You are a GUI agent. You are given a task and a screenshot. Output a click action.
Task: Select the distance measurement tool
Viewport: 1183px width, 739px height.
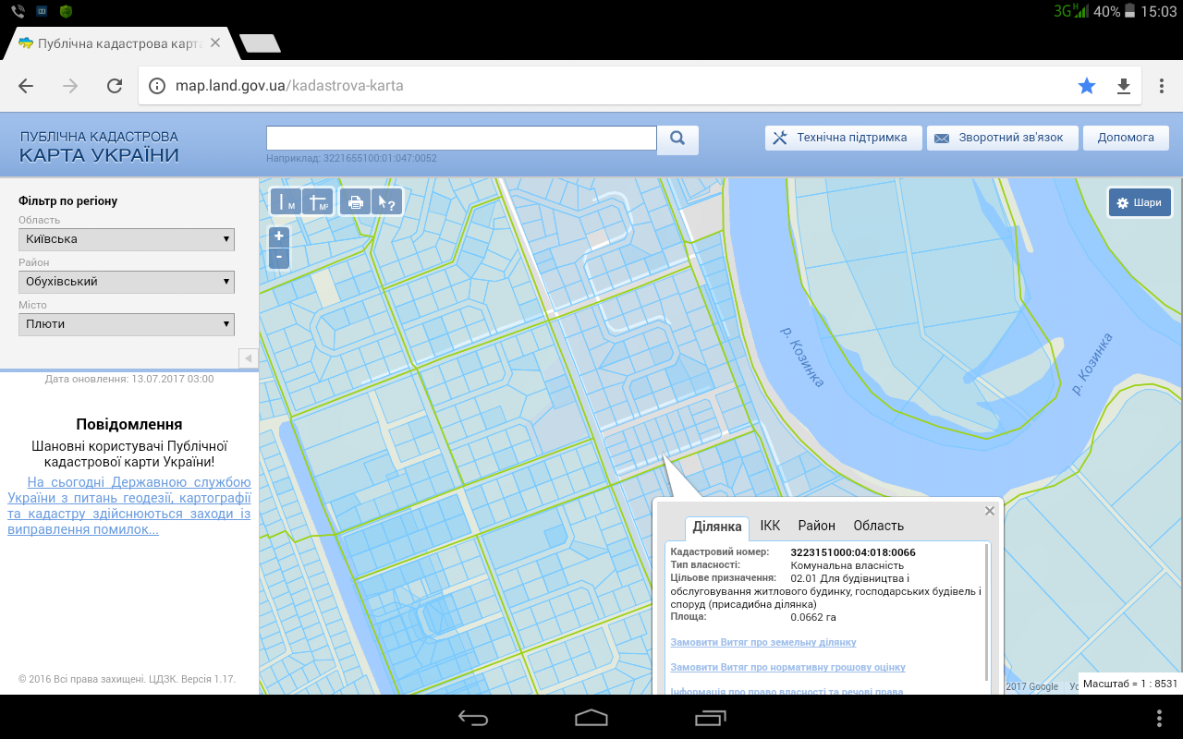click(x=286, y=201)
